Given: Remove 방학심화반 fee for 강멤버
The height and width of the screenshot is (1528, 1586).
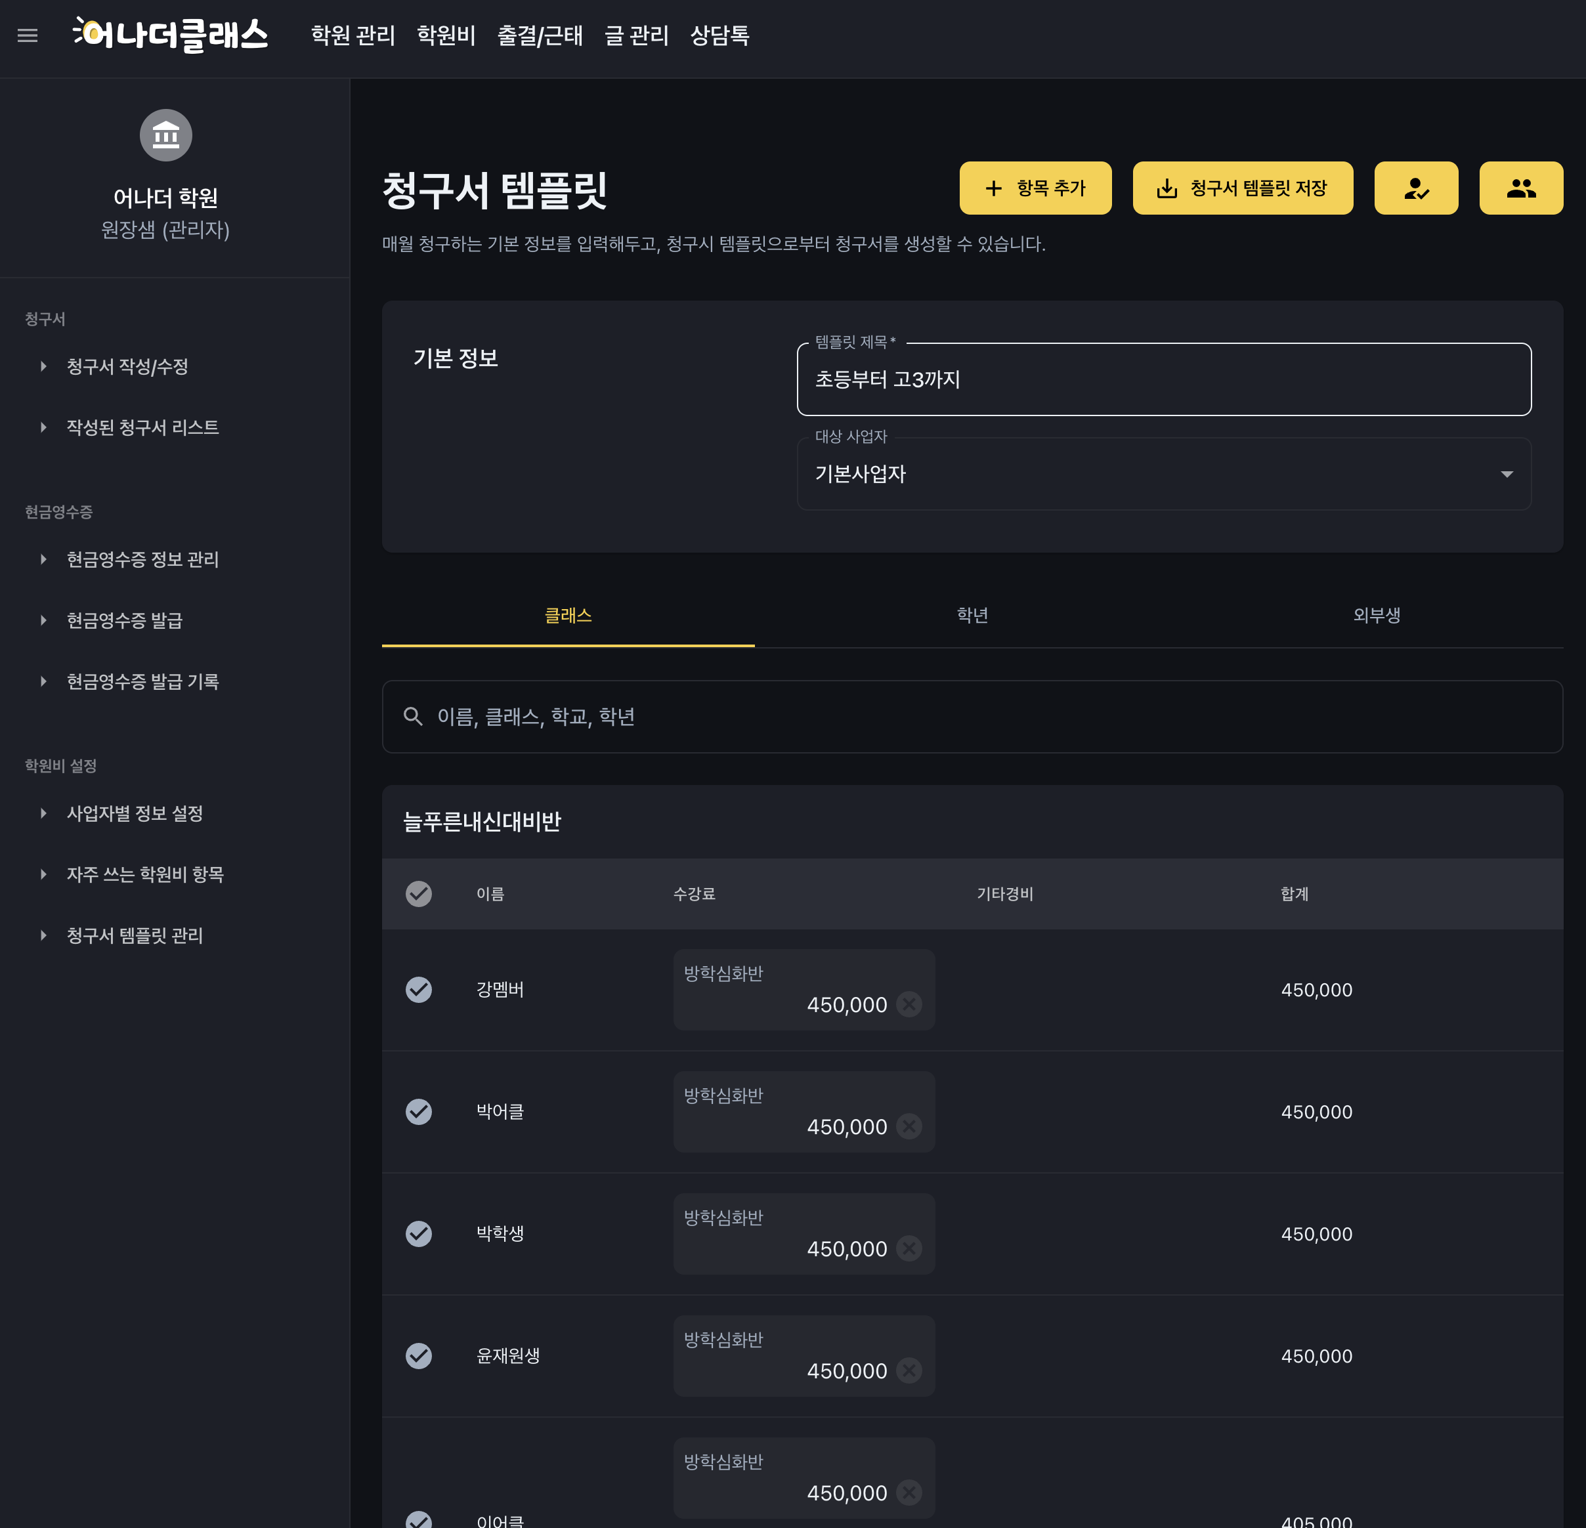Looking at the screenshot, I should click(909, 1004).
